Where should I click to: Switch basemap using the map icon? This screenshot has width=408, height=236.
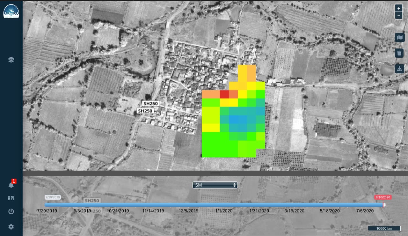(399, 38)
